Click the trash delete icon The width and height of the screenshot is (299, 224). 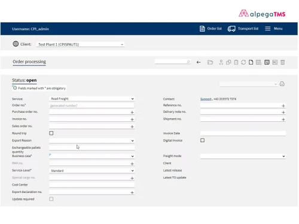283,62
